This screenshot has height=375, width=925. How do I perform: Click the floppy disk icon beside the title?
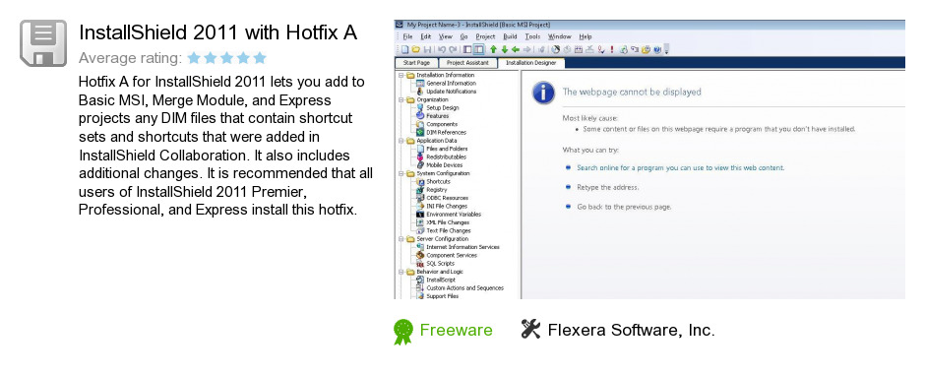43,43
